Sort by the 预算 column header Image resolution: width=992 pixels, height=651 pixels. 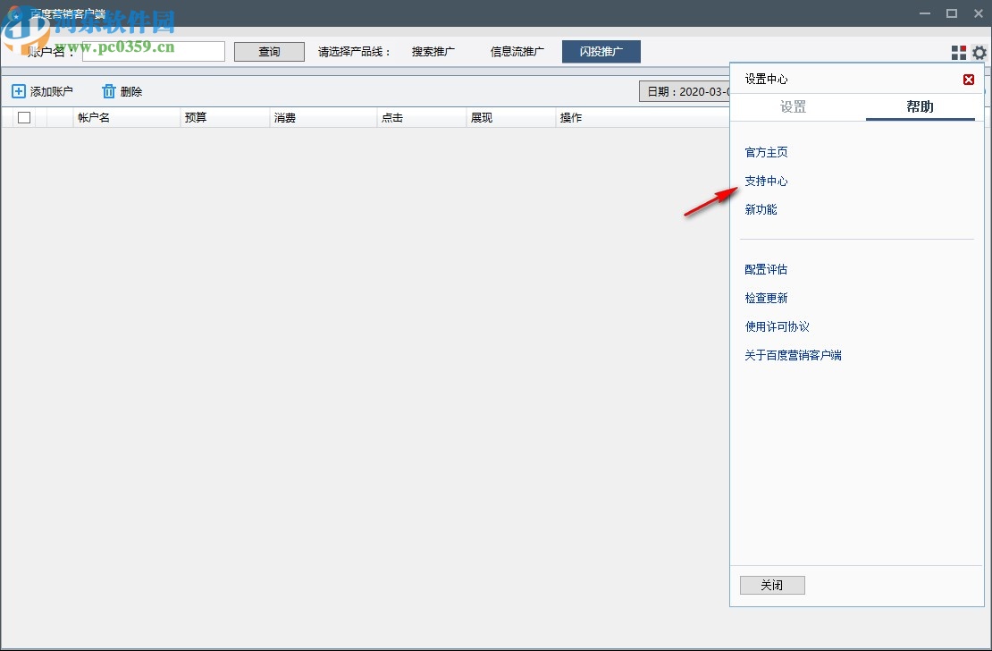click(225, 117)
